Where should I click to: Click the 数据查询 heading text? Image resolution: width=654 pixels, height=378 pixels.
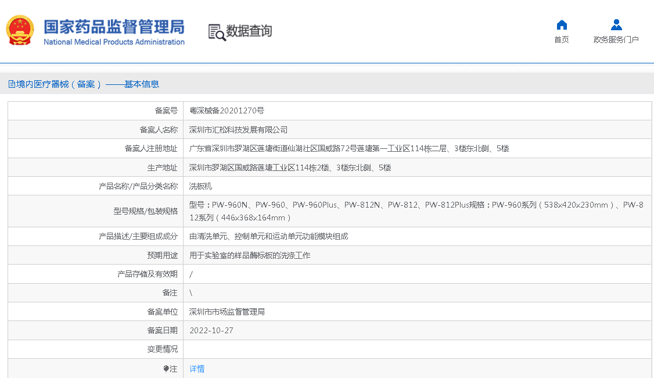point(249,31)
